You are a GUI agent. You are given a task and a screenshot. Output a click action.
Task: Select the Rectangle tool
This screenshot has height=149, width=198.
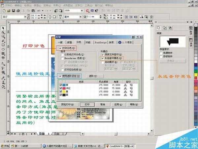pos(3,45)
